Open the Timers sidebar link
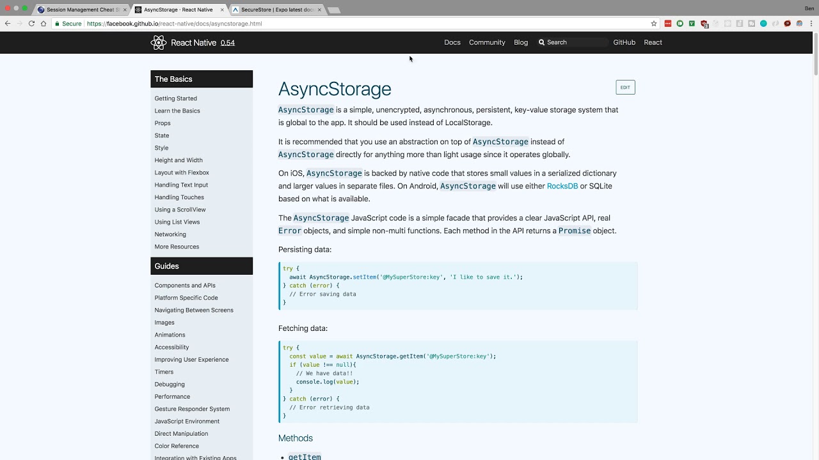Image resolution: width=819 pixels, height=460 pixels. click(164, 372)
